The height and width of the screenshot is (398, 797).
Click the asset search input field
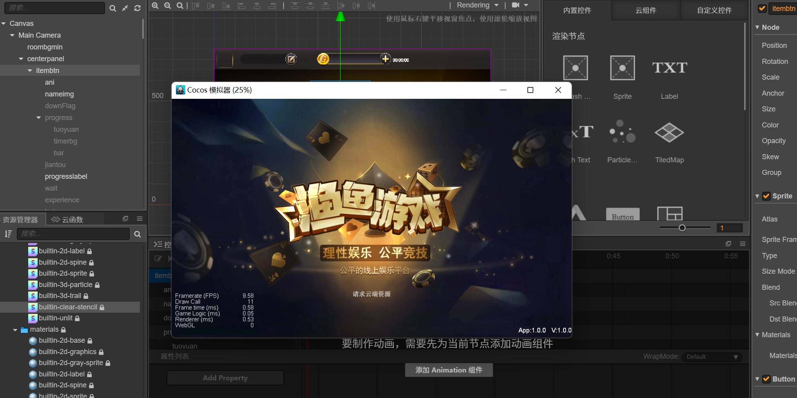coord(73,234)
